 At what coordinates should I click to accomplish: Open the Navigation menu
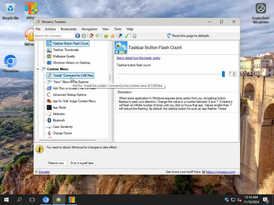tap(89, 29)
